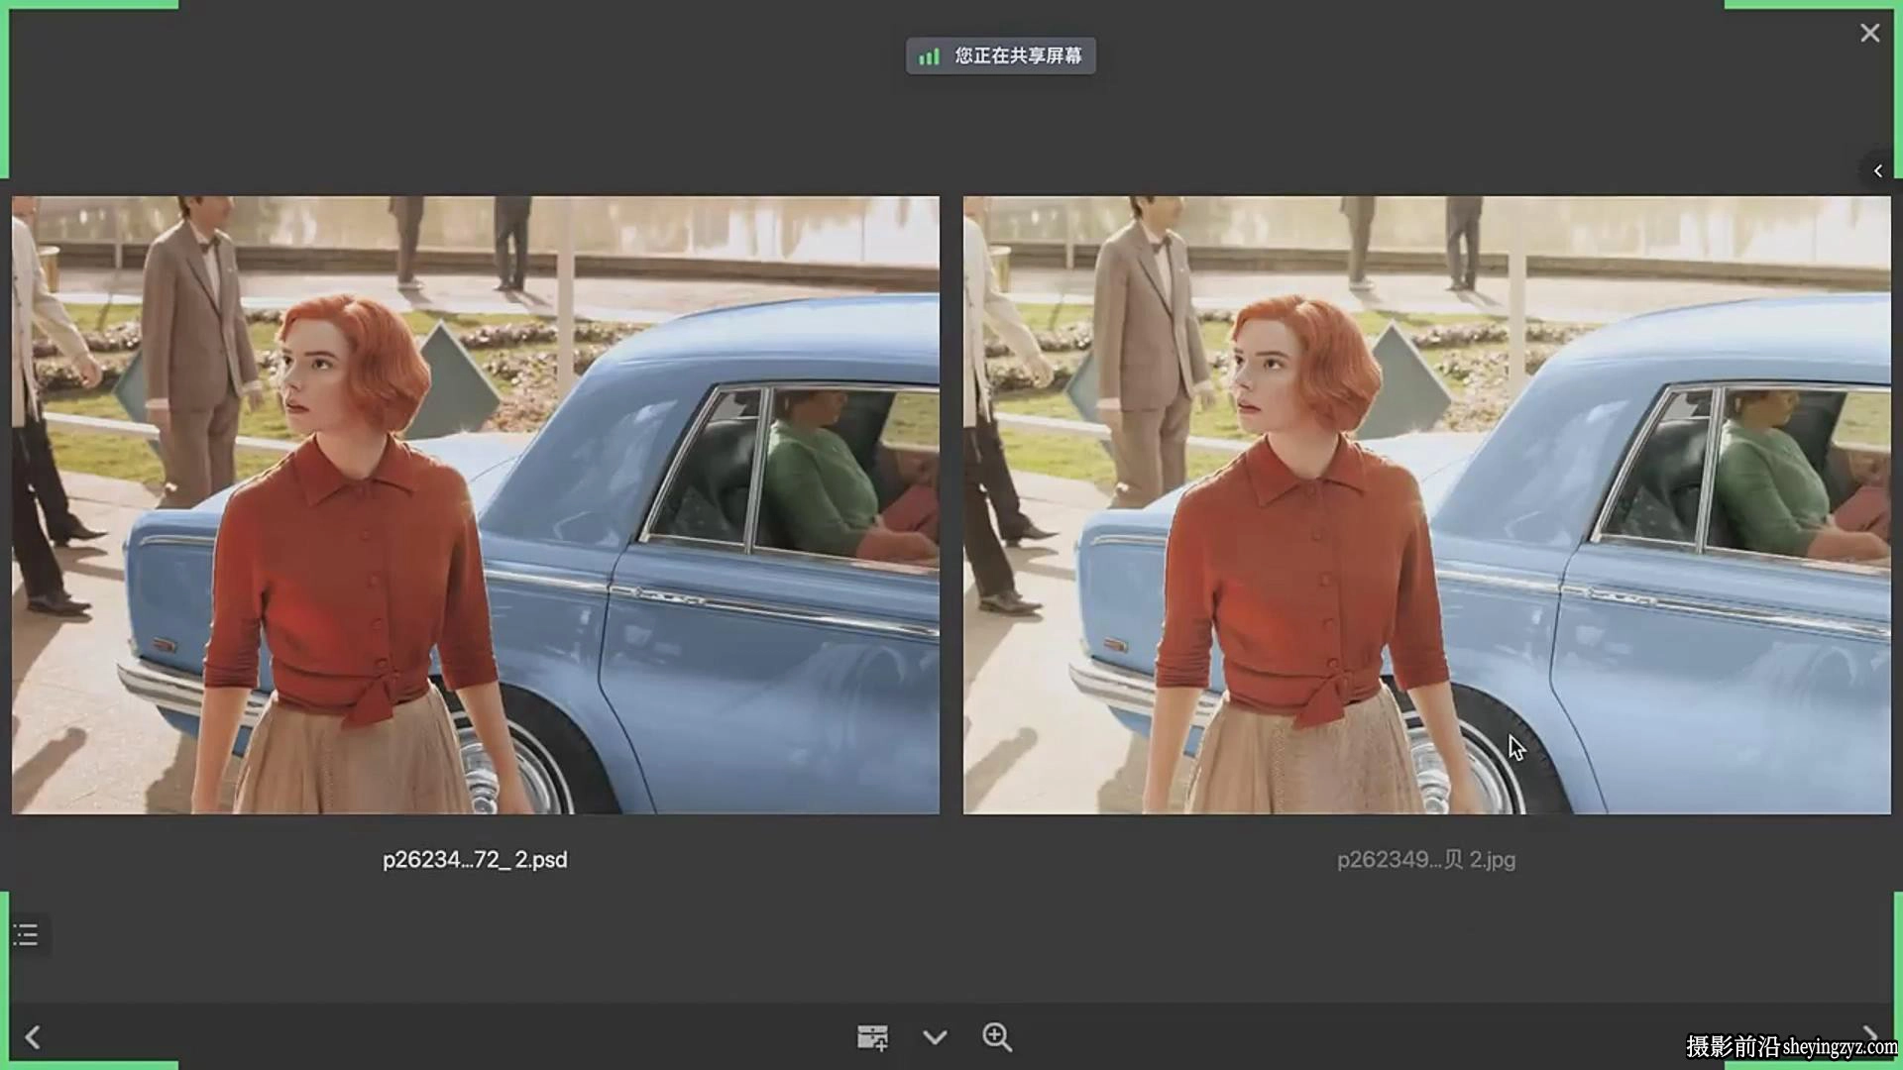Screen dimensions: 1903x1070
Task: Open the add-to-collection toolbar icon
Action: (872, 1037)
